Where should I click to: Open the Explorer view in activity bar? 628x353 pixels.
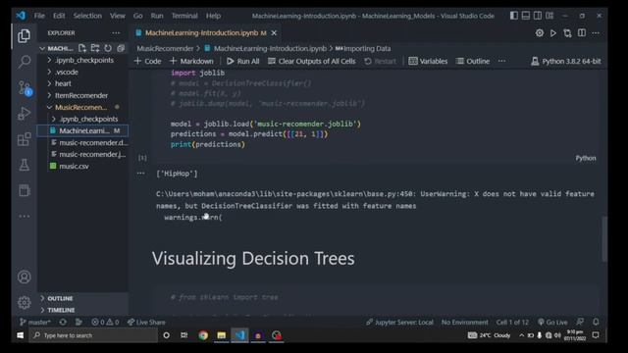[24, 36]
